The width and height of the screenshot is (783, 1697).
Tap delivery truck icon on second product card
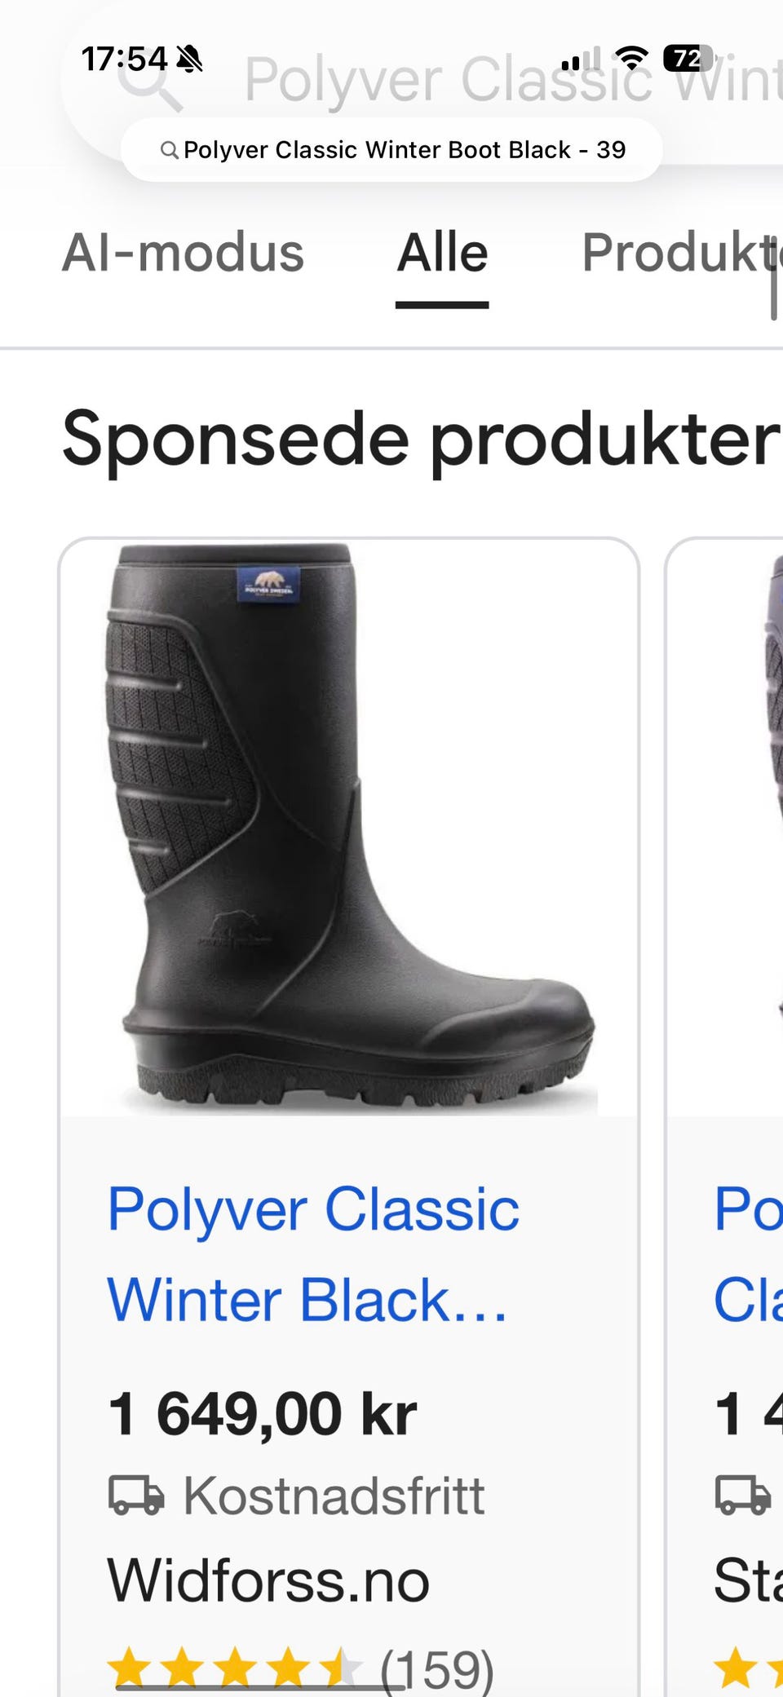(x=742, y=1496)
